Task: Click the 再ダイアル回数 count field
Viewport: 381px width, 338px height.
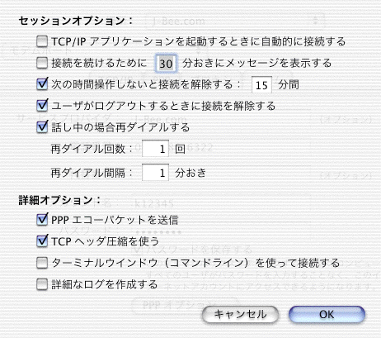Action: point(155,149)
